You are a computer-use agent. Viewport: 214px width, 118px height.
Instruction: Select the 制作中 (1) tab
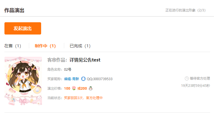(x=45, y=46)
